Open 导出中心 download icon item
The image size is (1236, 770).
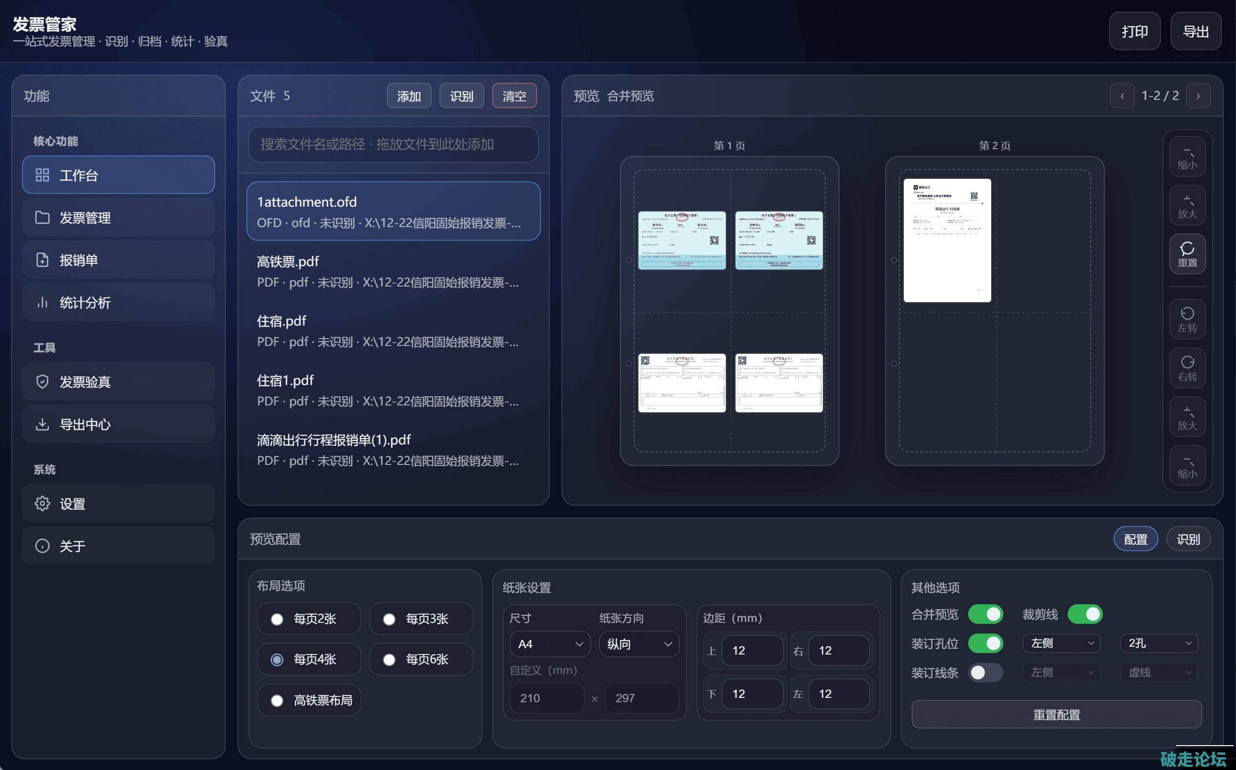42,424
